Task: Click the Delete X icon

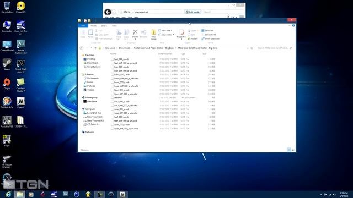Action: (x=135, y=34)
